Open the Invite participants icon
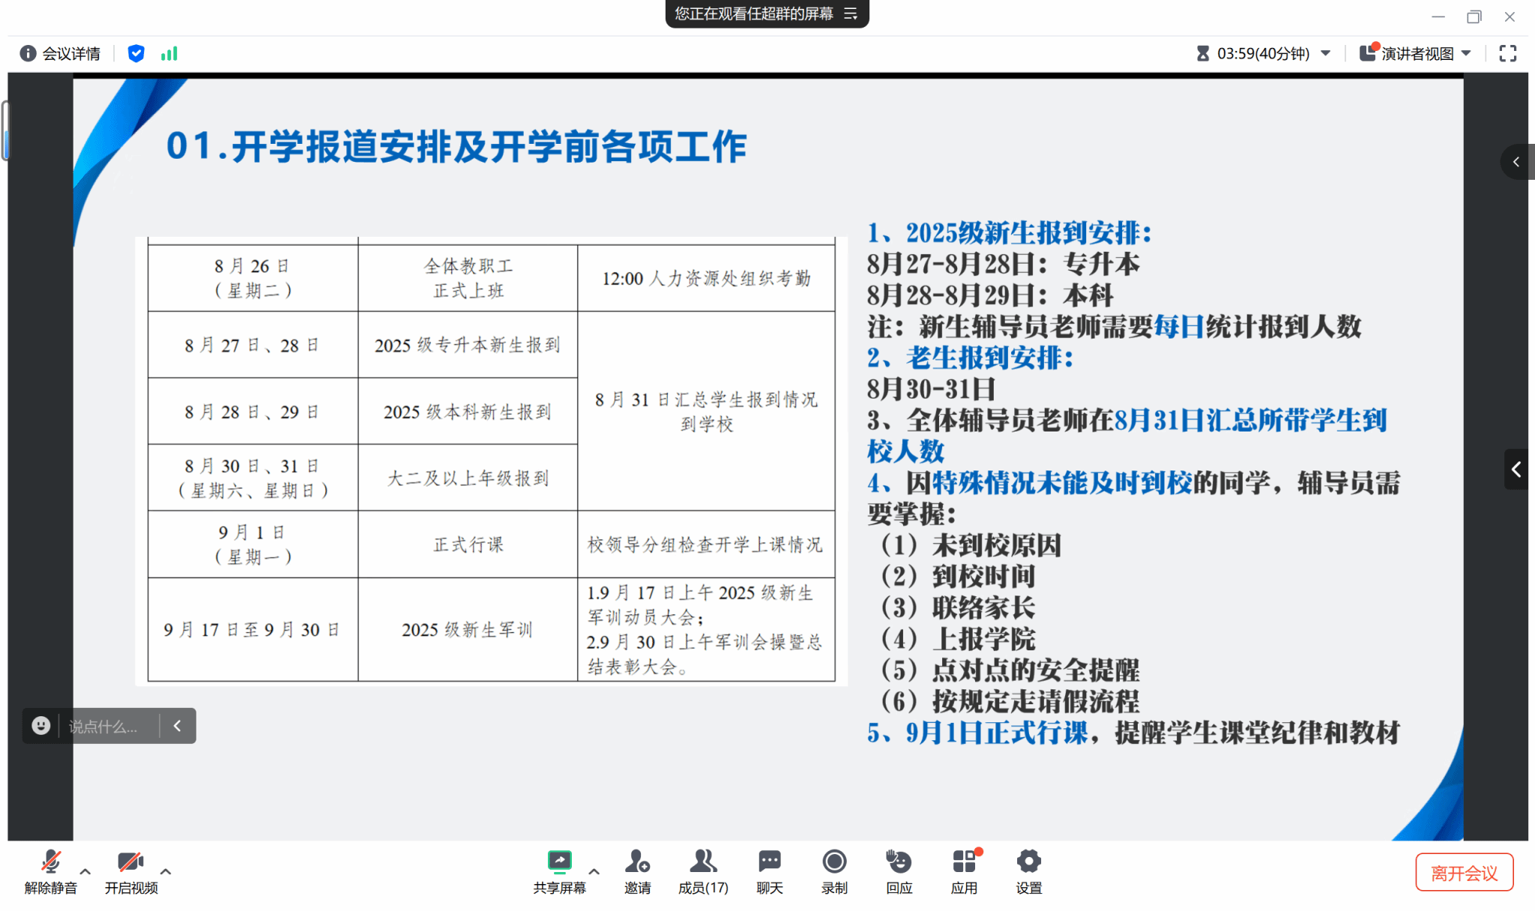Image resolution: width=1535 pixels, height=911 pixels. 637,862
